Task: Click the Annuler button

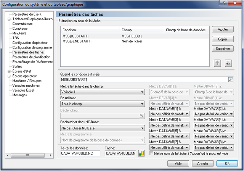Action: (202, 163)
